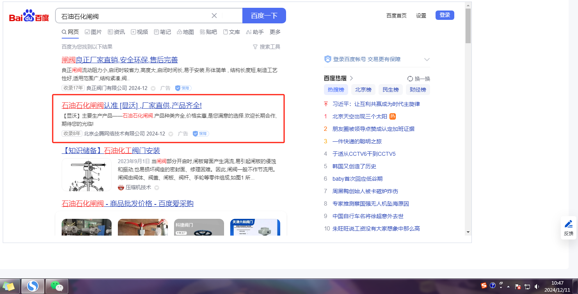Expand dropdown arrow next to 压缩机技术
This screenshot has width=578, height=294.
[x=157, y=188]
